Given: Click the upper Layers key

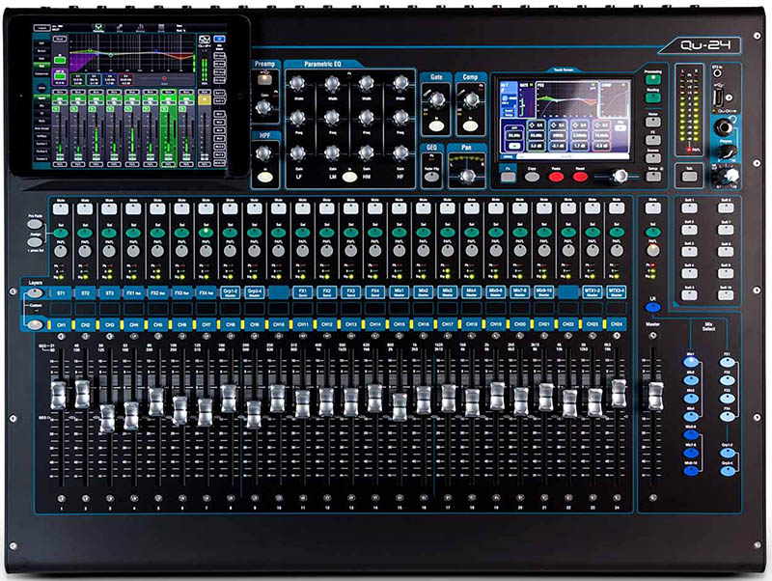Looking at the screenshot, I should click(35, 293).
